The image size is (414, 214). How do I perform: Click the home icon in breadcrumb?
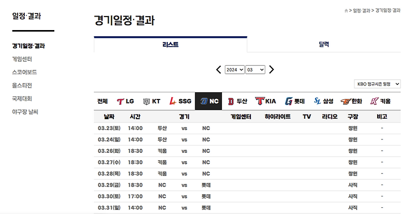pos(346,11)
